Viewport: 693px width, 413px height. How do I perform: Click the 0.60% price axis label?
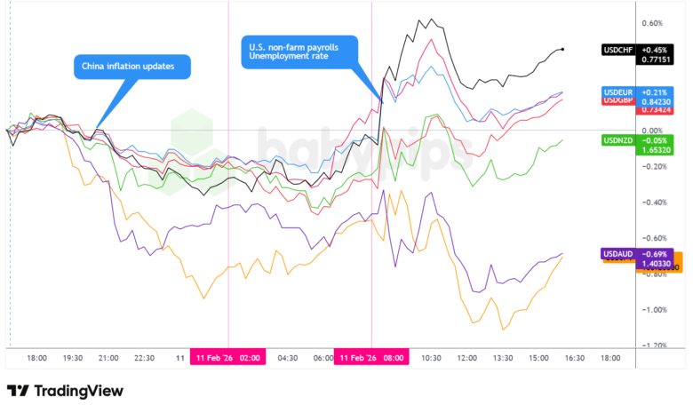tap(652, 24)
